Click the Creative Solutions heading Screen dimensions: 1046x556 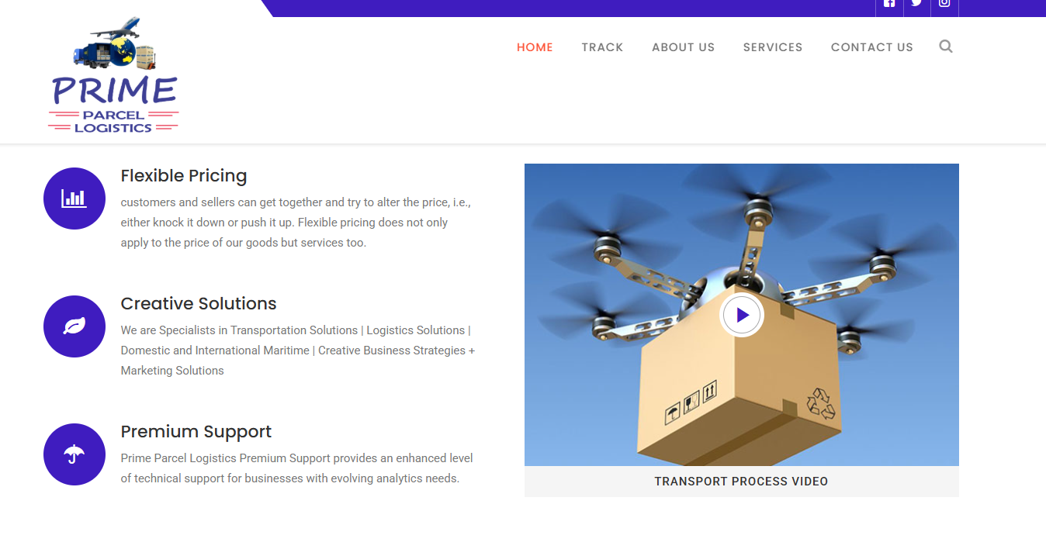pos(199,304)
